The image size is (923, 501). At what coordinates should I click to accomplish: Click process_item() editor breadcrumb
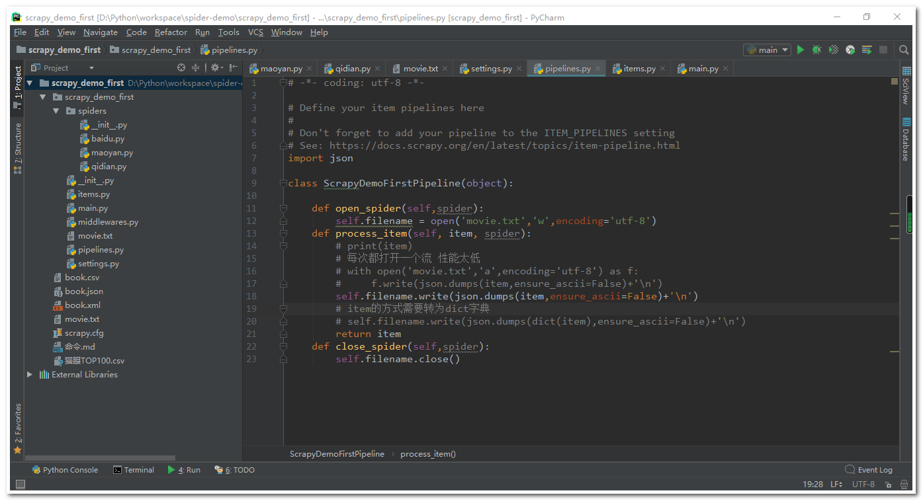(x=428, y=454)
